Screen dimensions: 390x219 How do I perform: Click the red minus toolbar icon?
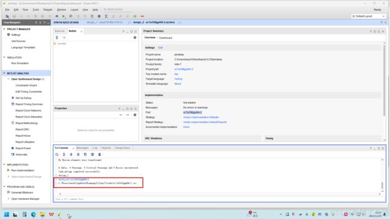click(x=142, y=16)
